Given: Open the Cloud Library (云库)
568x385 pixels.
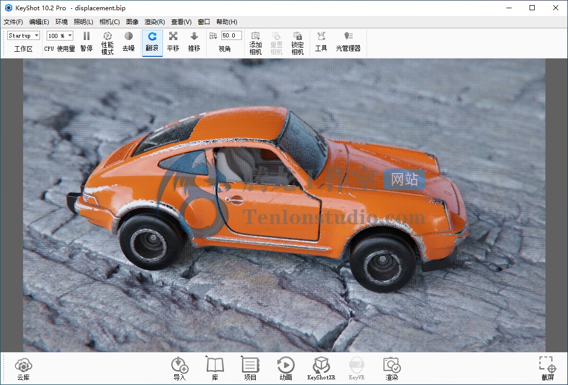Looking at the screenshot, I should (24, 369).
